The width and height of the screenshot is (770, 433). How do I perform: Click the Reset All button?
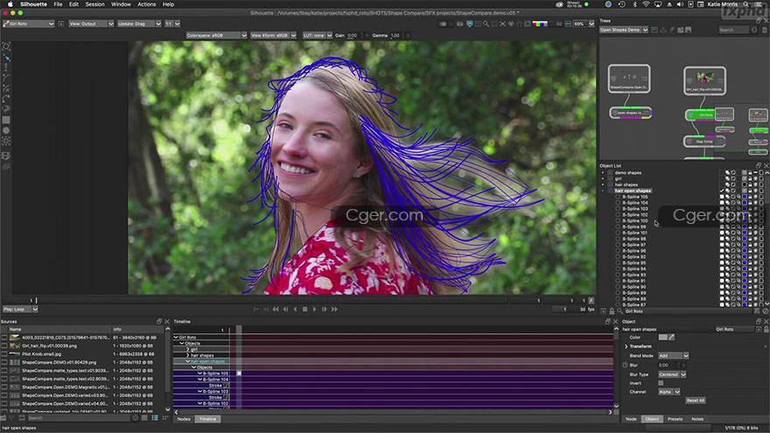click(696, 400)
